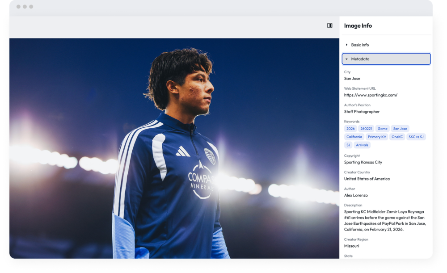Image resolution: width=447 pixels, height=273 pixels.
Task: Click the first window control dot
Action: [x=18, y=7]
